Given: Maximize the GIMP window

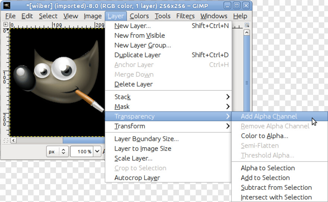Looking at the screenshot, I should tap(237, 6).
